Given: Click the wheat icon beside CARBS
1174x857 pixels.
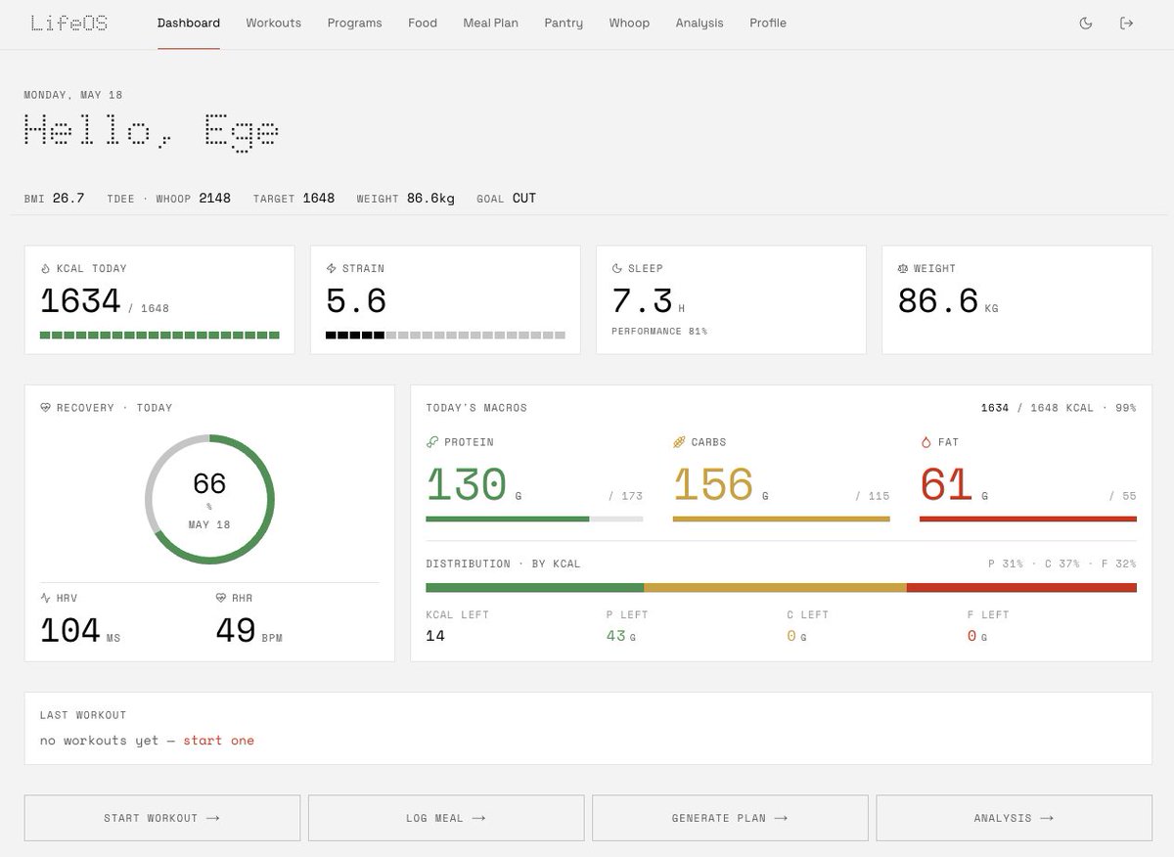Looking at the screenshot, I should pos(679,442).
